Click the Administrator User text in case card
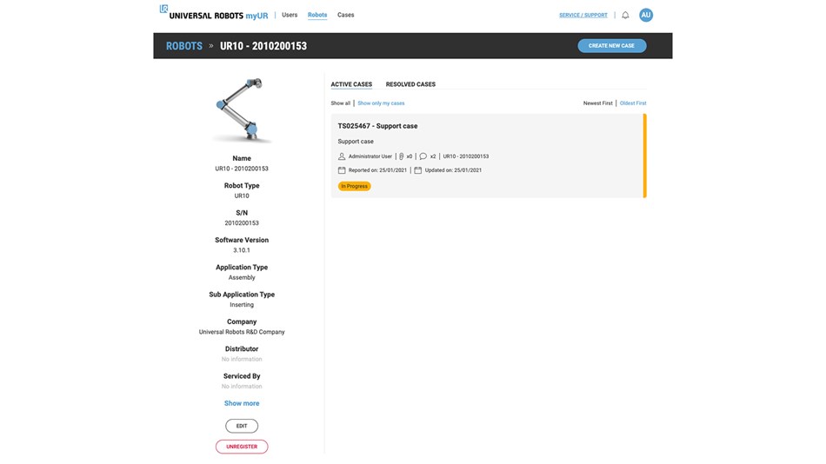Image resolution: width=826 pixels, height=464 pixels. [x=370, y=156]
